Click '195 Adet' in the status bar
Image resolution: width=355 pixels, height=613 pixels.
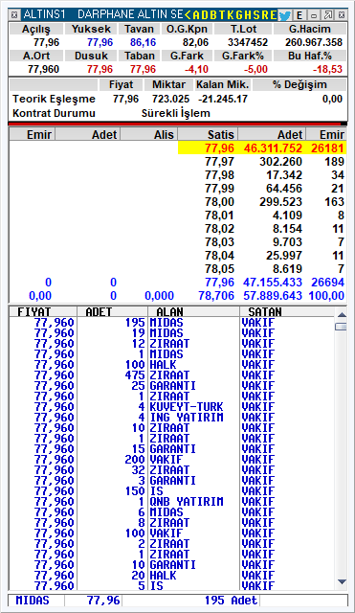231,601
